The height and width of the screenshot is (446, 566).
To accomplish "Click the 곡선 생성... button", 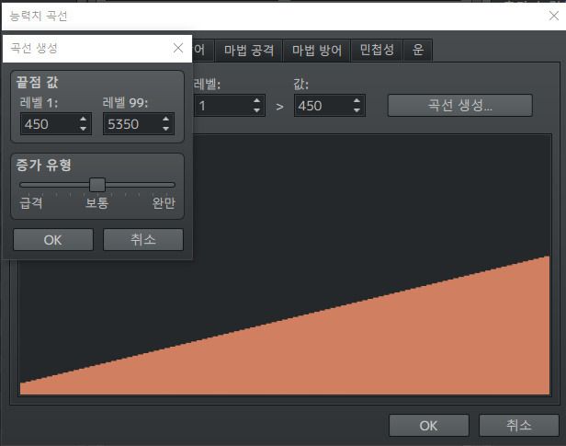I will coord(459,106).
